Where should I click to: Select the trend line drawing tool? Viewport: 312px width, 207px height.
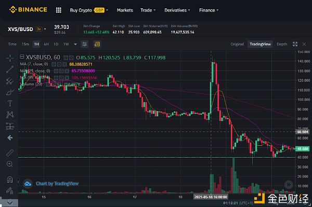[10, 70]
